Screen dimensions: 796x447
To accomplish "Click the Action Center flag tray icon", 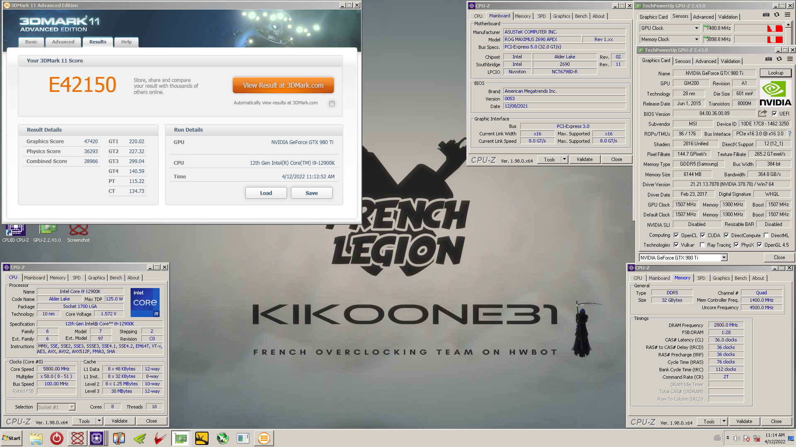I will click(x=747, y=438).
